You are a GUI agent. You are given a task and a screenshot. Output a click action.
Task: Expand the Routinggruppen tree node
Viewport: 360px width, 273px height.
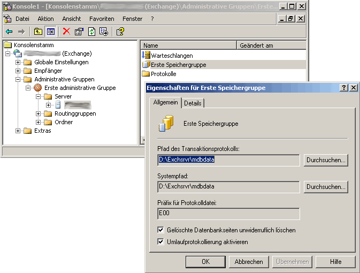(39, 113)
